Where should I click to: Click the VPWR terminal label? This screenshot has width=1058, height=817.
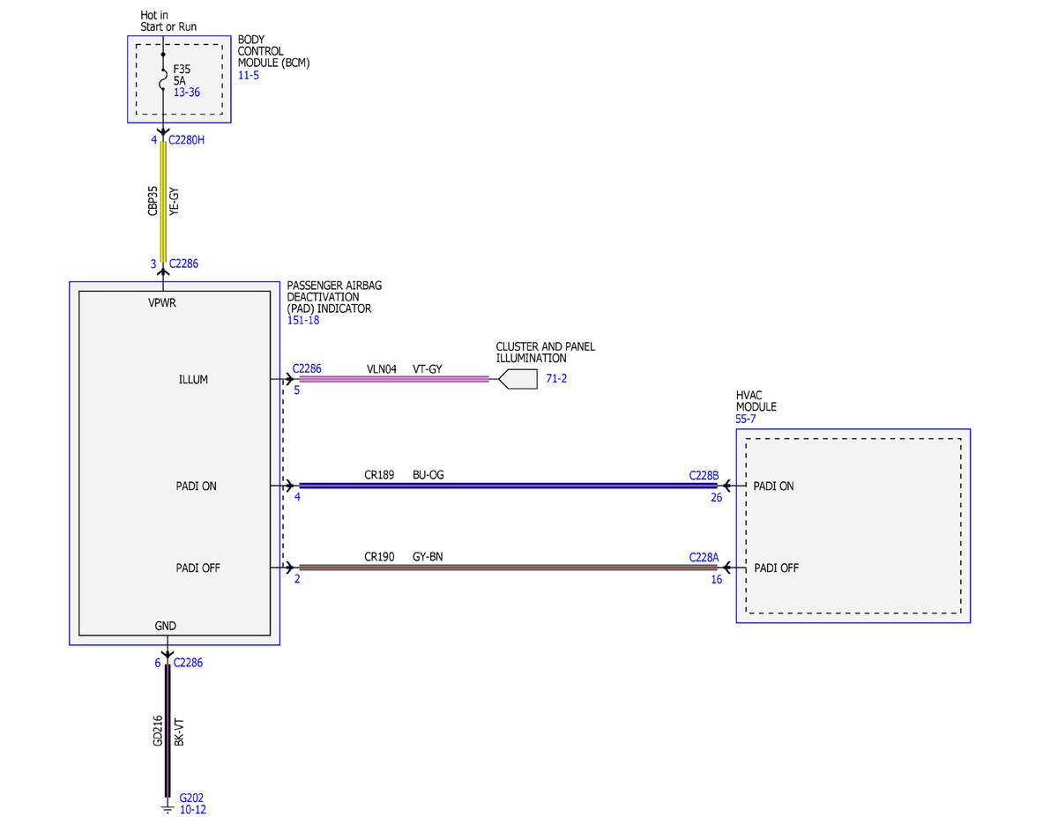pyautogui.click(x=163, y=302)
